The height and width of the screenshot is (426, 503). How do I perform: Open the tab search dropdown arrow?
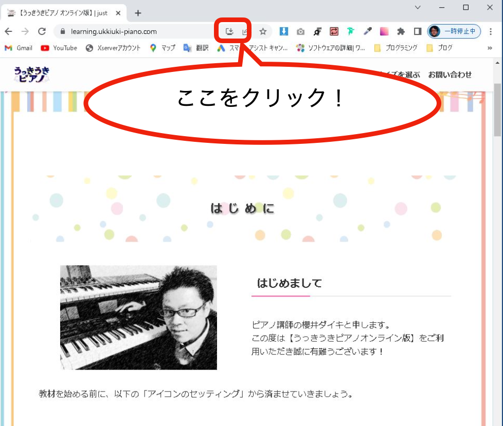(418, 7)
